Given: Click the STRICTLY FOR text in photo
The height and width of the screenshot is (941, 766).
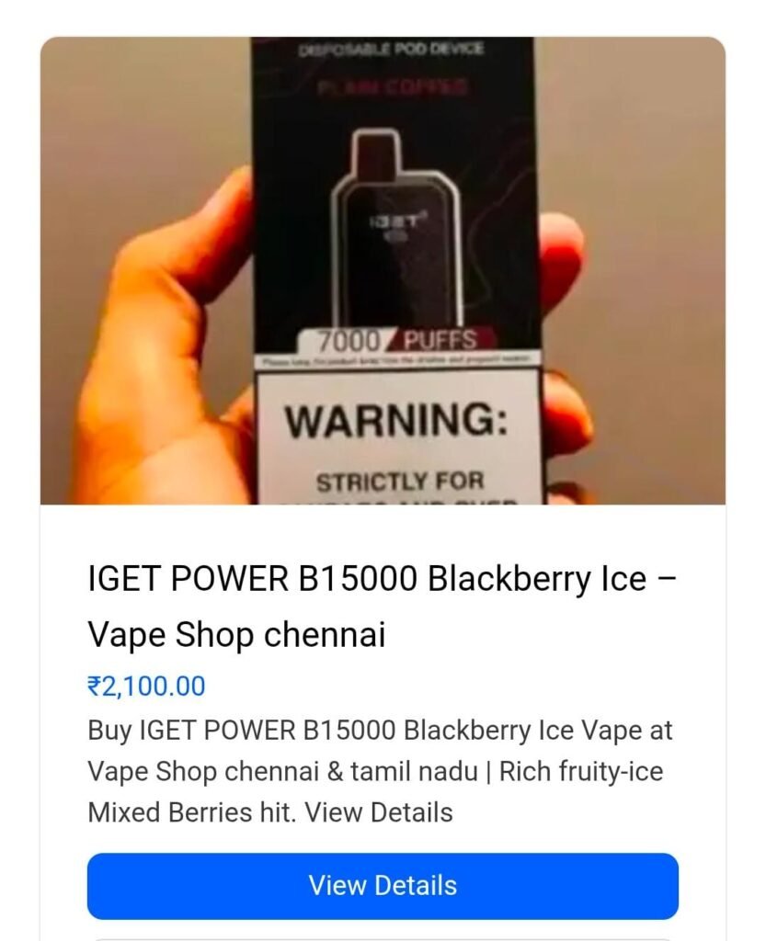Looking at the screenshot, I should pyautogui.click(x=400, y=482).
